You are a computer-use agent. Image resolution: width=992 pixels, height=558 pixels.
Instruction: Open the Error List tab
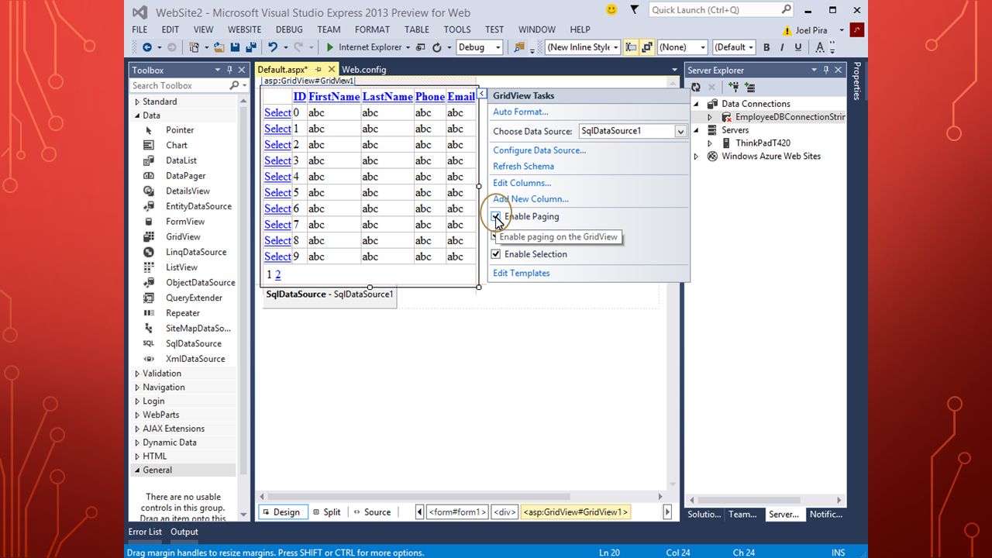[145, 532]
